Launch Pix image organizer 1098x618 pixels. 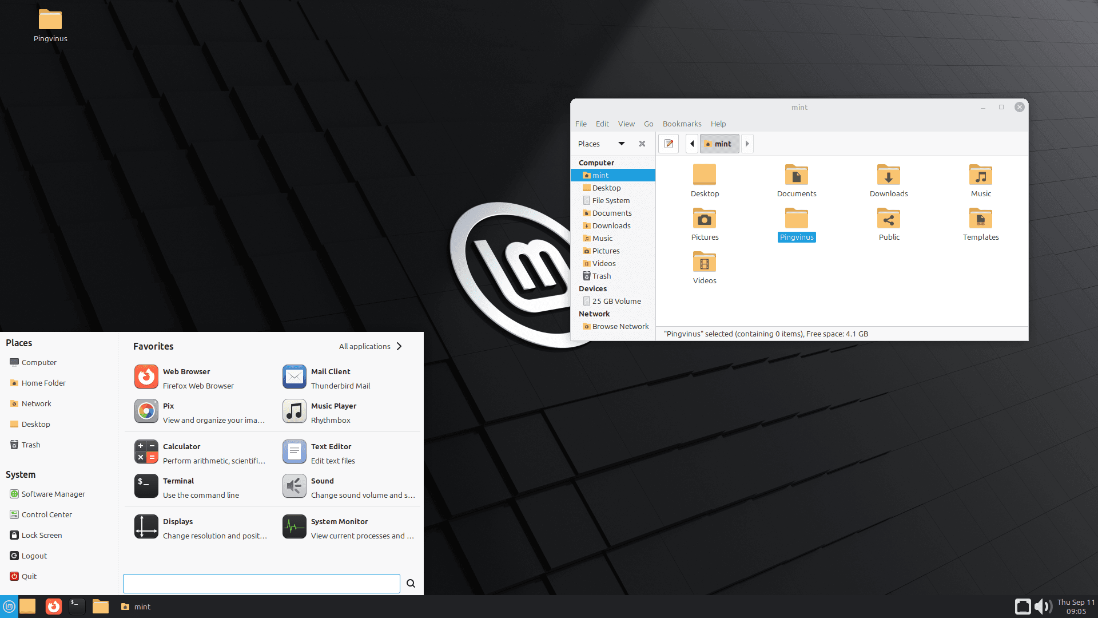168,405
